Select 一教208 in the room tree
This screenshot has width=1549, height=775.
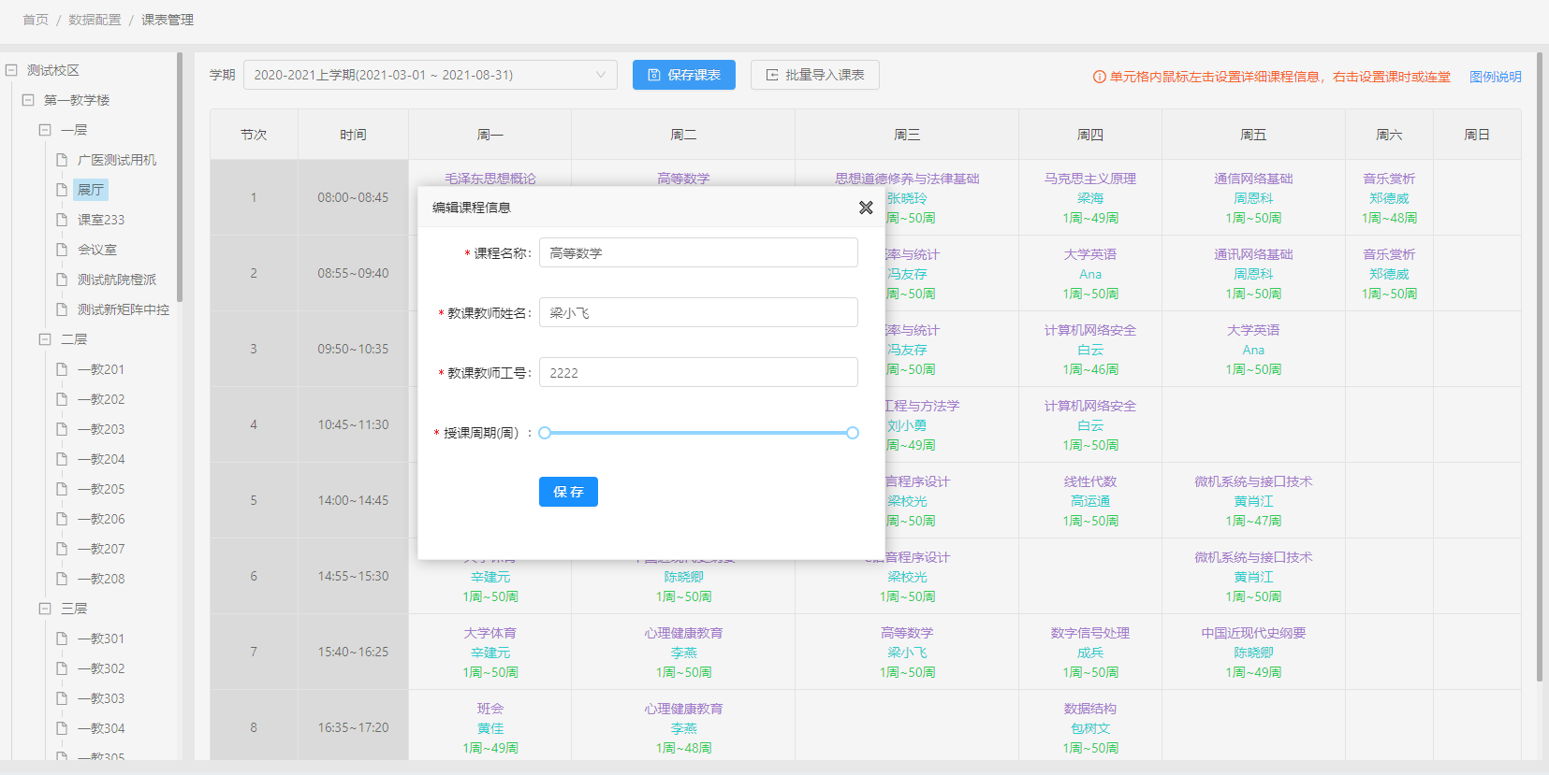[101, 579]
